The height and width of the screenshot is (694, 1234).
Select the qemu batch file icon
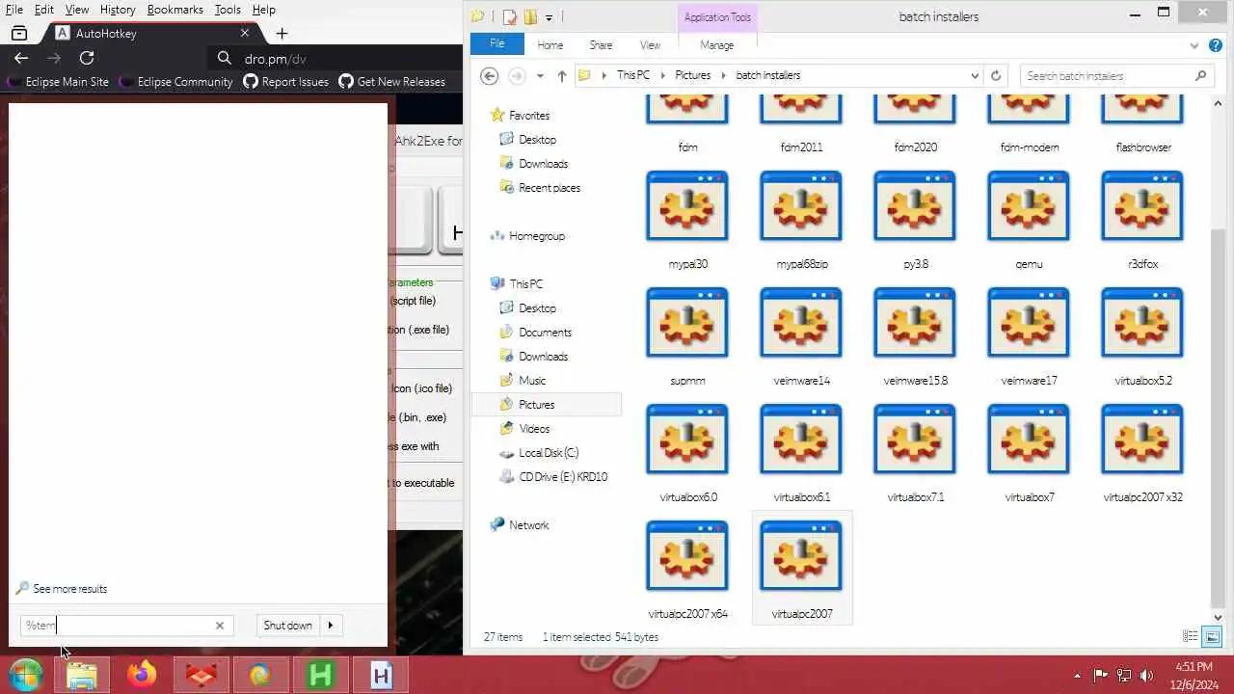pos(1029,206)
